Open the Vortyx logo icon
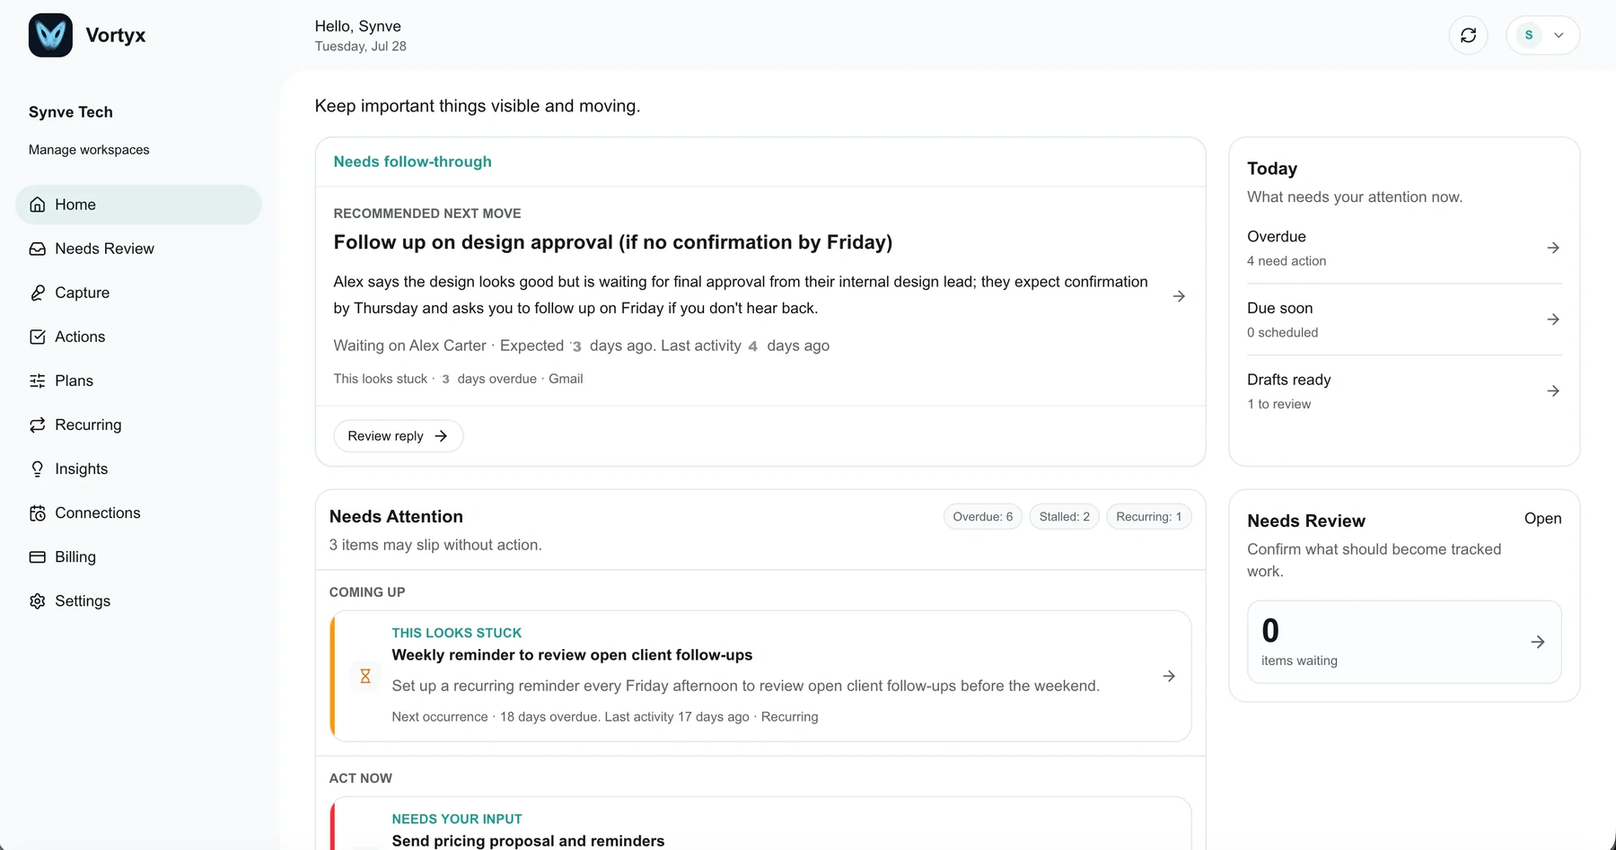1616x850 pixels. (x=50, y=35)
